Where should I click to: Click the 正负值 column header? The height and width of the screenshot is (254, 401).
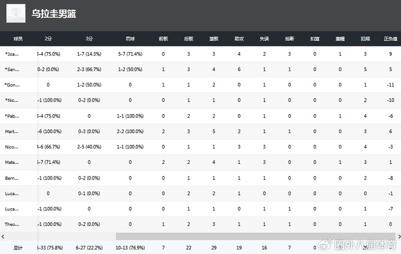(x=391, y=38)
